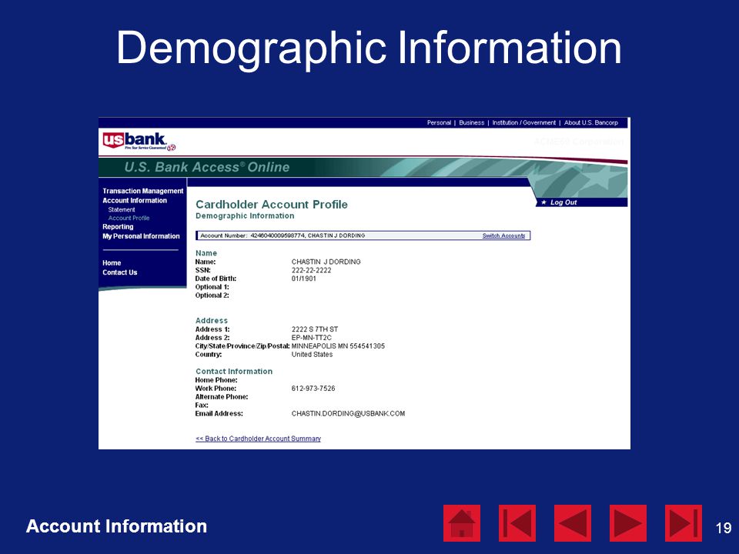The image size is (739, 554).
Task: Jump to first slide button
Action: coord(517,523)
